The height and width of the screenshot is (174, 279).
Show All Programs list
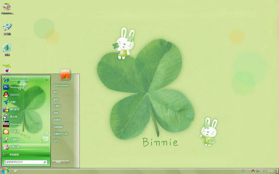pyautogui.click(x=26, y=155)
